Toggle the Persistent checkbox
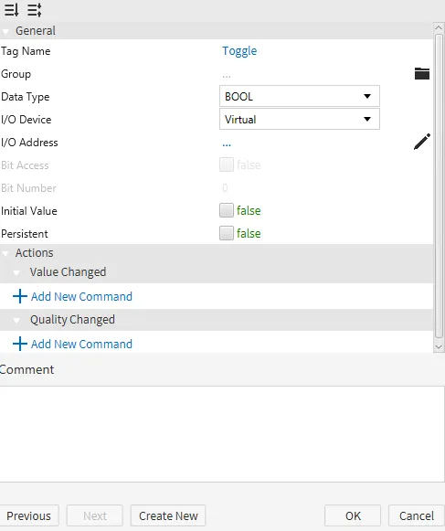Screen dimensions: 445x531 tap(227, 233)
